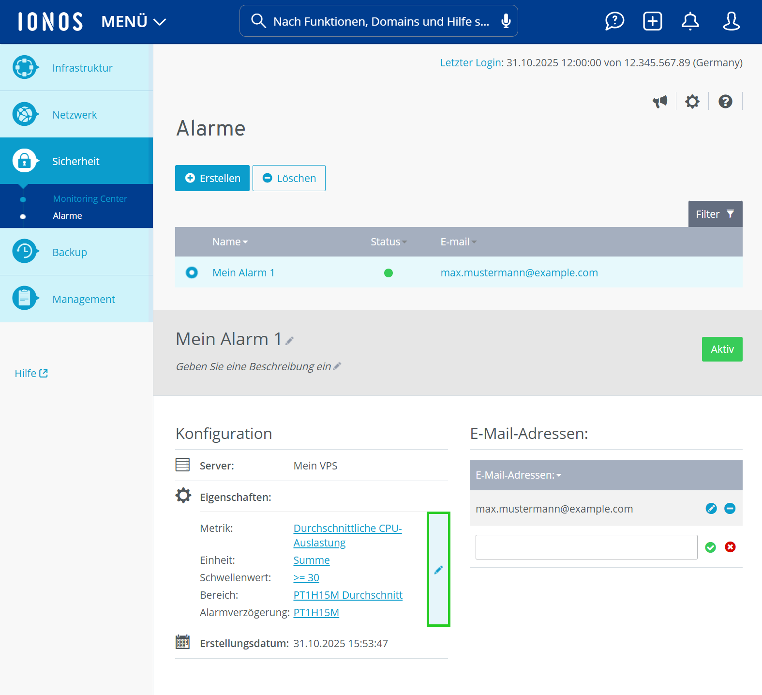Sort table by E-mail column
The height and width of the screenshot is (695, 762).
pos(458,242)
